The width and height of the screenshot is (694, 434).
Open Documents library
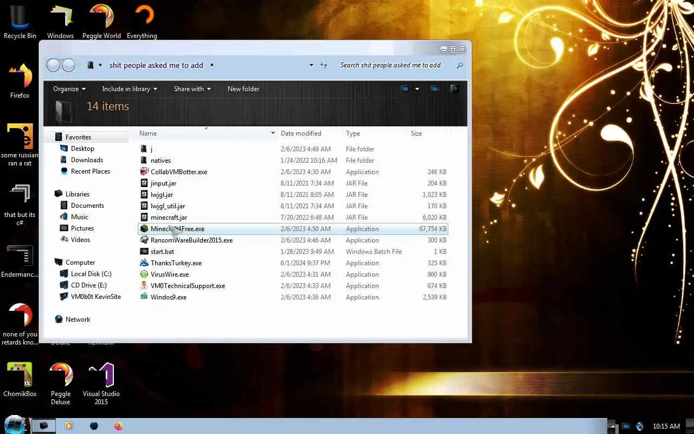tap(87, 206)
